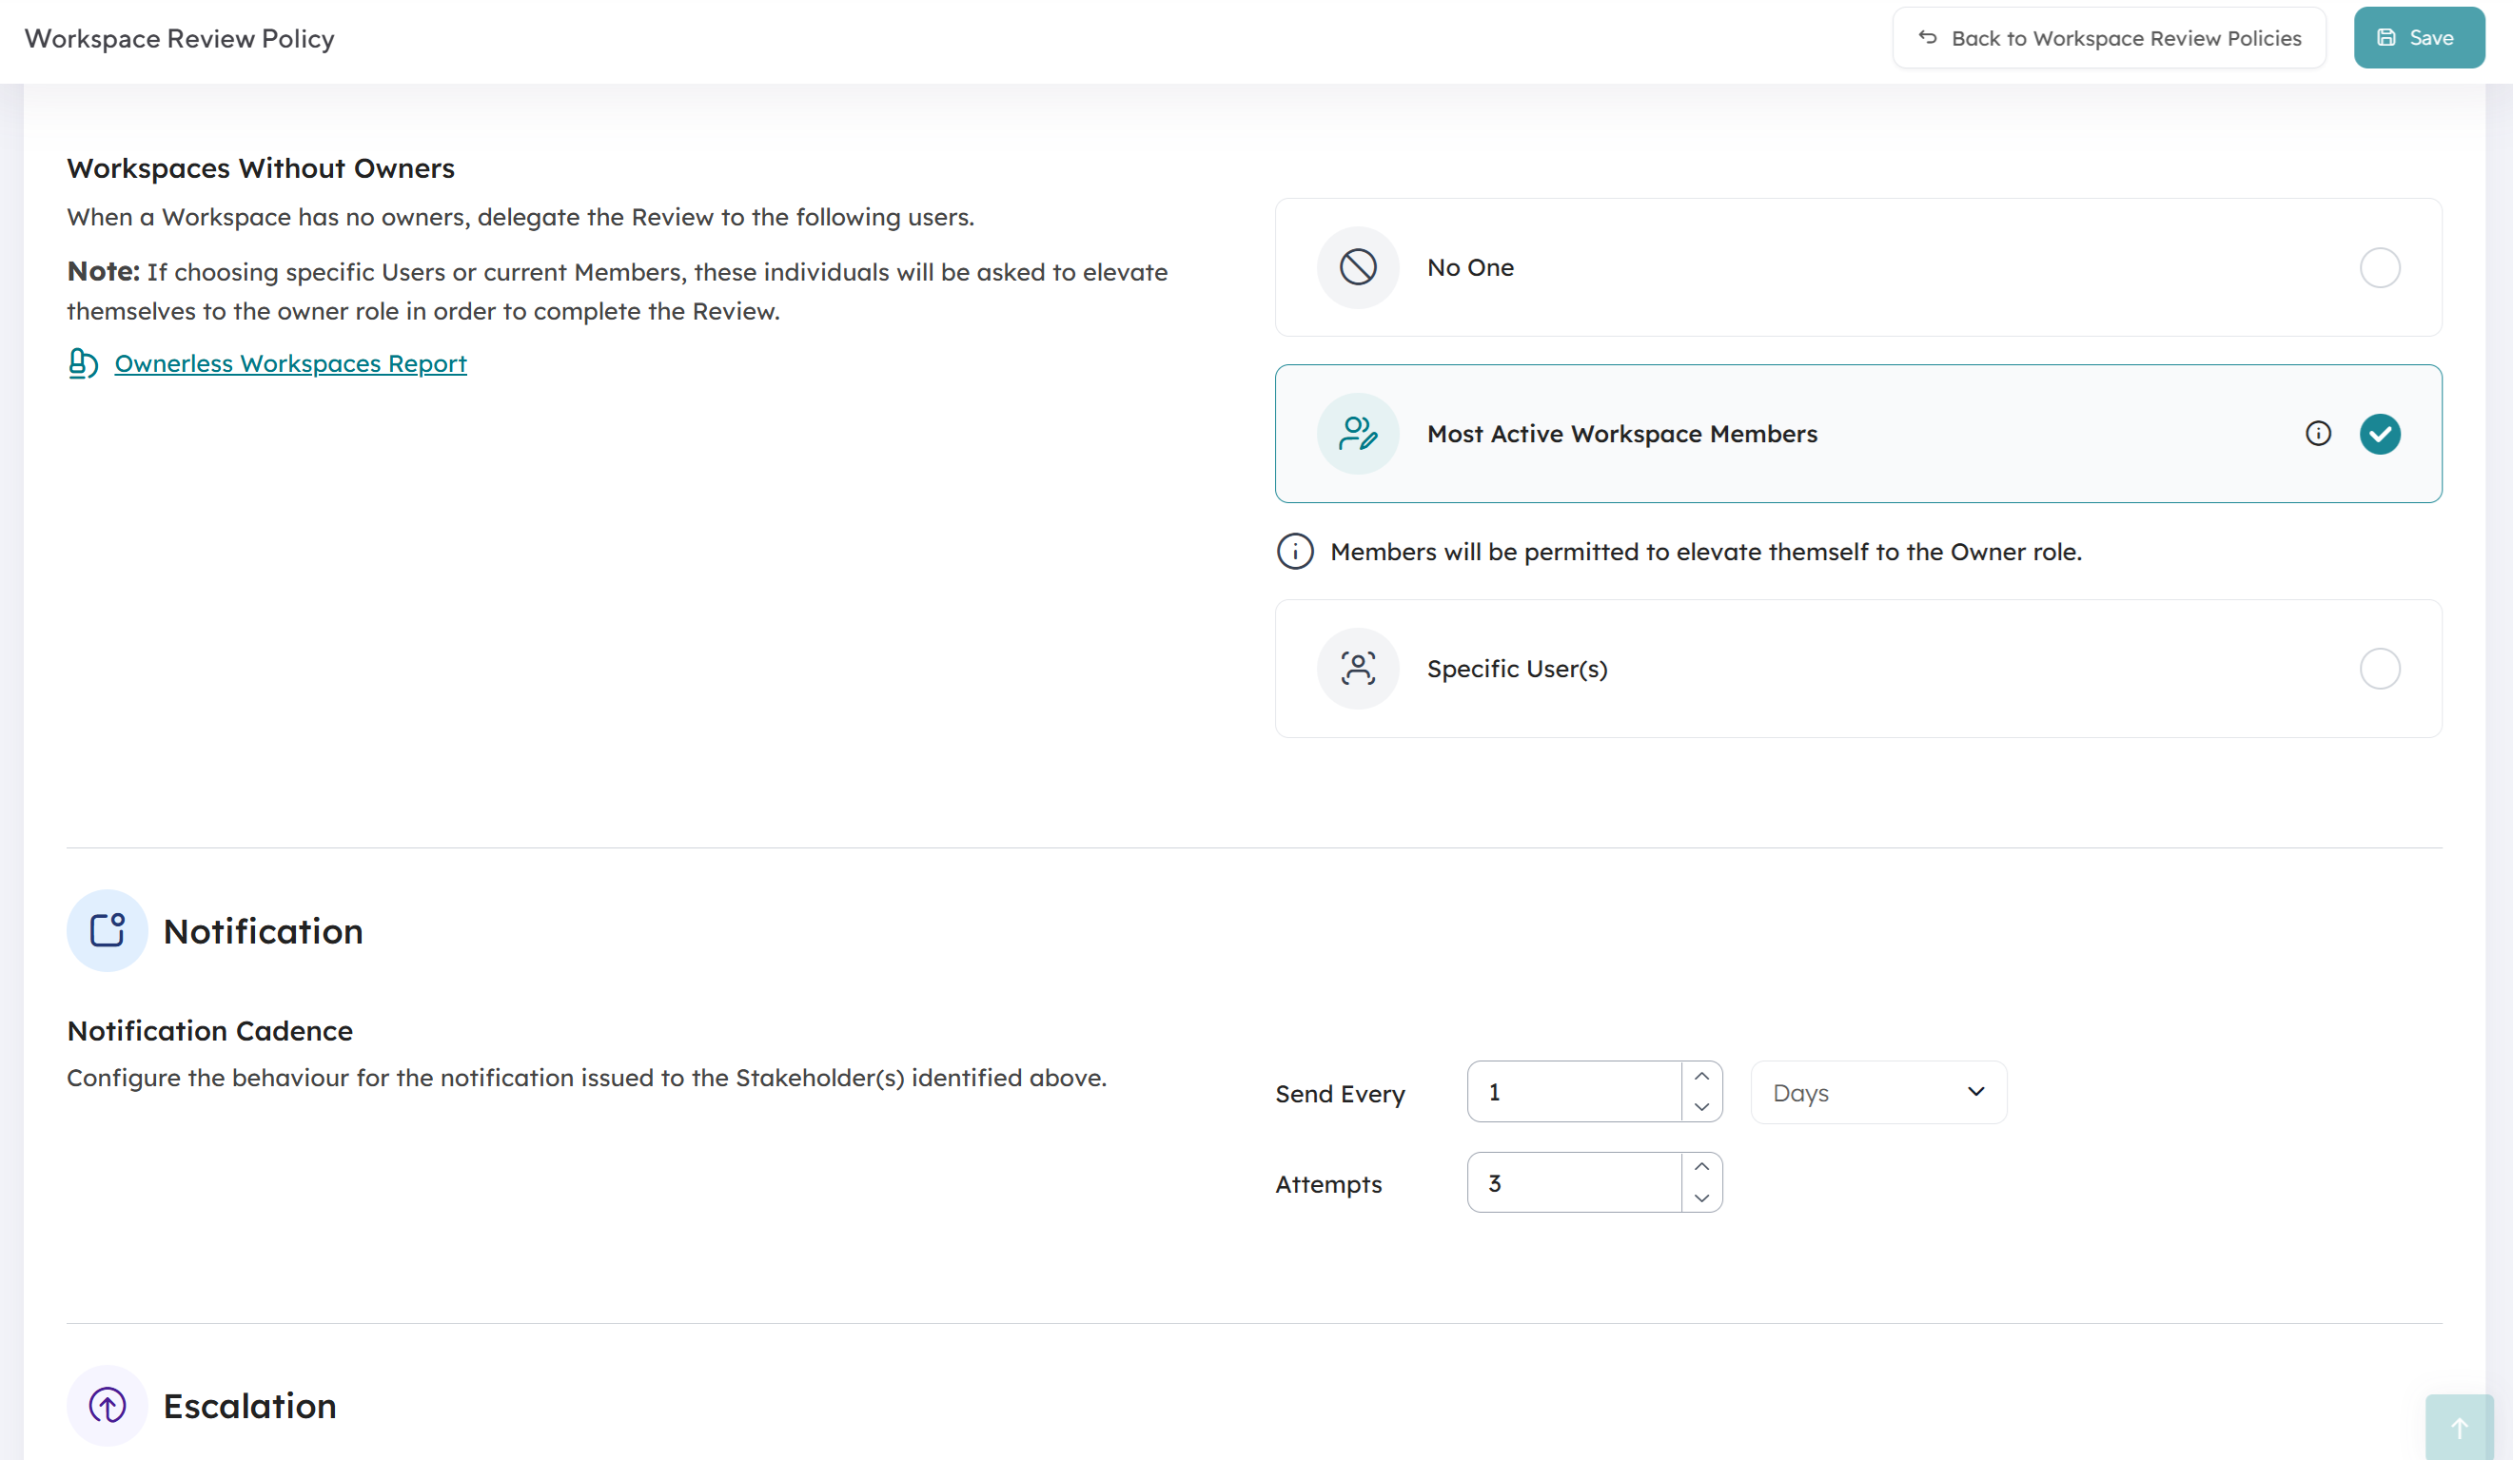
Task: Increase the Send Every value
Action: 1701,1077
